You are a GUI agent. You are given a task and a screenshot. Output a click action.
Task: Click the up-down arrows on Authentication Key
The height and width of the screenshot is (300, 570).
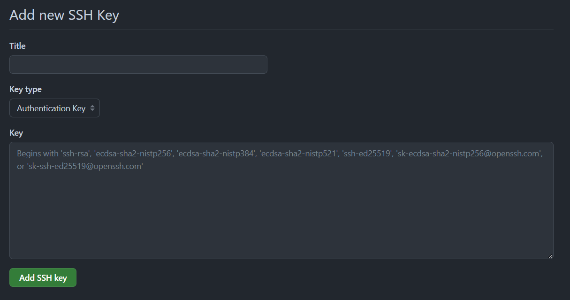click(92, 108)
